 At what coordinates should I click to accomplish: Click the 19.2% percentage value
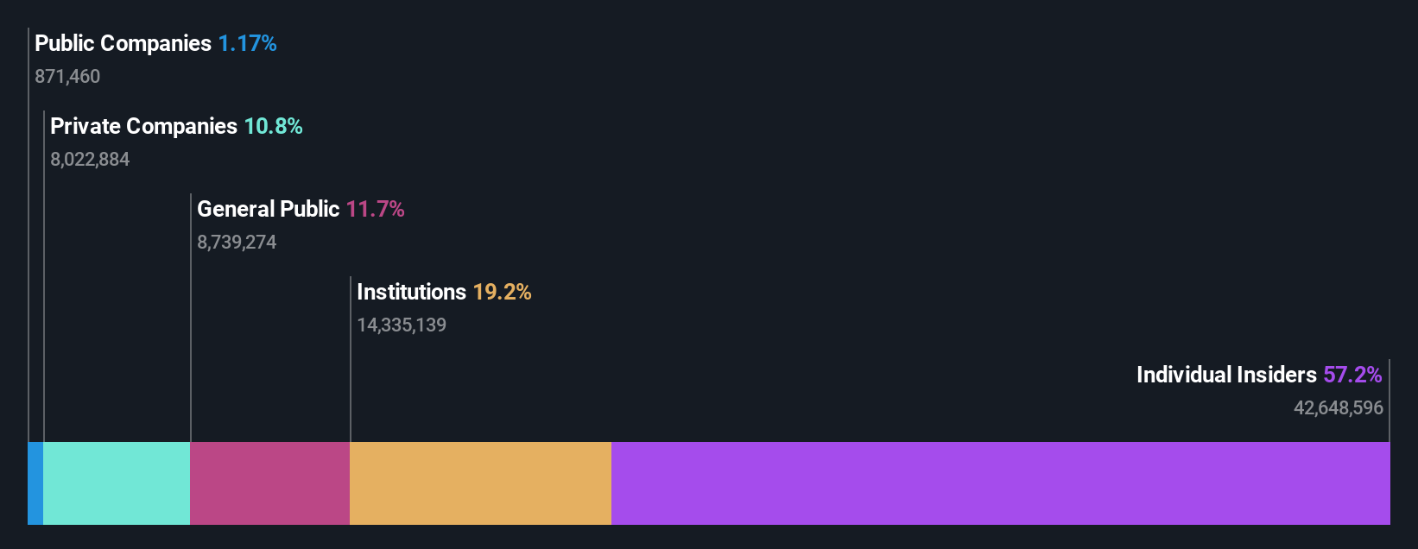[502, 292]
